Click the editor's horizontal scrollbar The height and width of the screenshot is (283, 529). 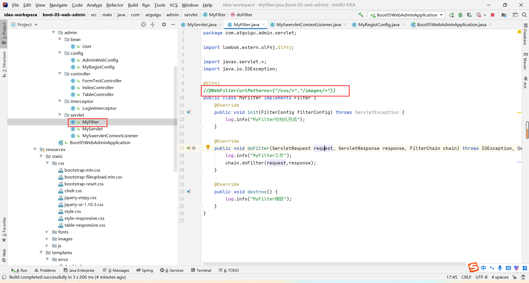(x=334, y=264)
